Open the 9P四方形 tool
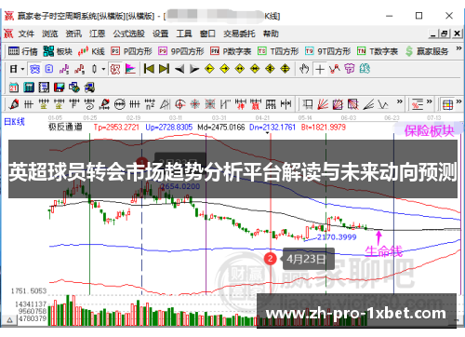The width and height of the screenshot is (465, 337). (181, 51)
